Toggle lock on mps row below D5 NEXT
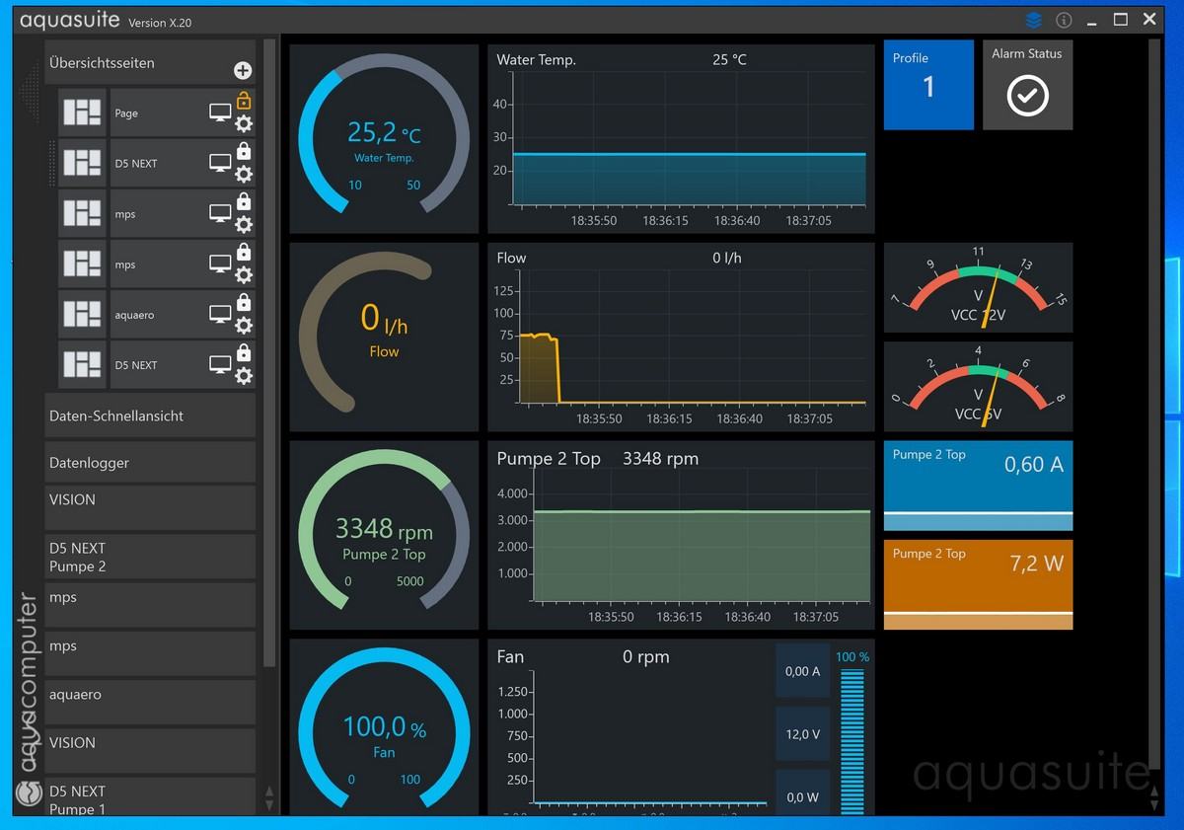This screenshot has height=830, width=1184. click(244, 201)
